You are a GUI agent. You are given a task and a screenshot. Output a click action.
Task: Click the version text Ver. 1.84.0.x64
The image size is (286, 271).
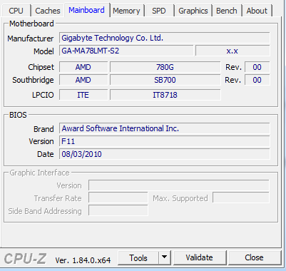coord(83,260)
